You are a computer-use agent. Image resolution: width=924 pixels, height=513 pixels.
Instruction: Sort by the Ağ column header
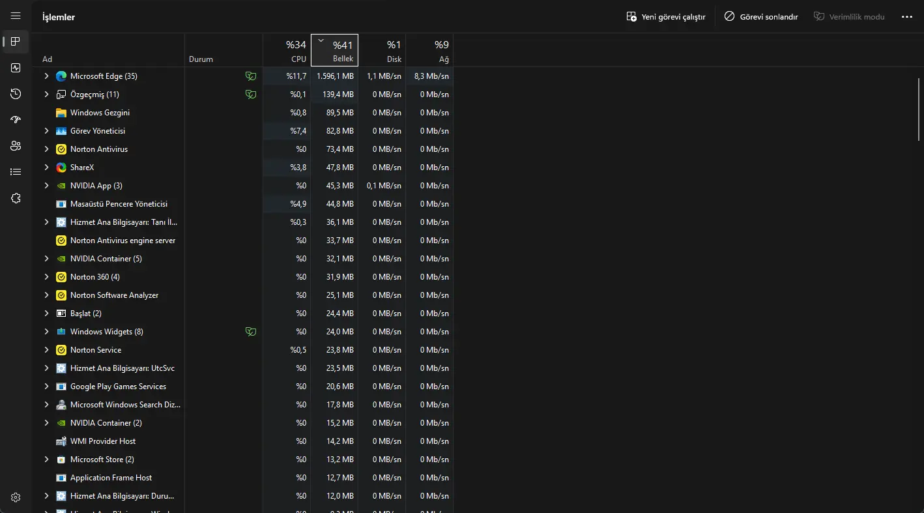[429, 50]
